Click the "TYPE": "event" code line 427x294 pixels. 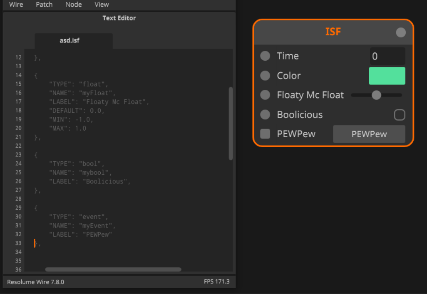(78, 217)
